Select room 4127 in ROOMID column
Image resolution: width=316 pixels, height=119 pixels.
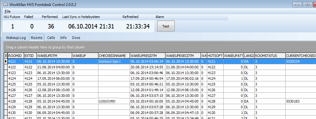15,96
